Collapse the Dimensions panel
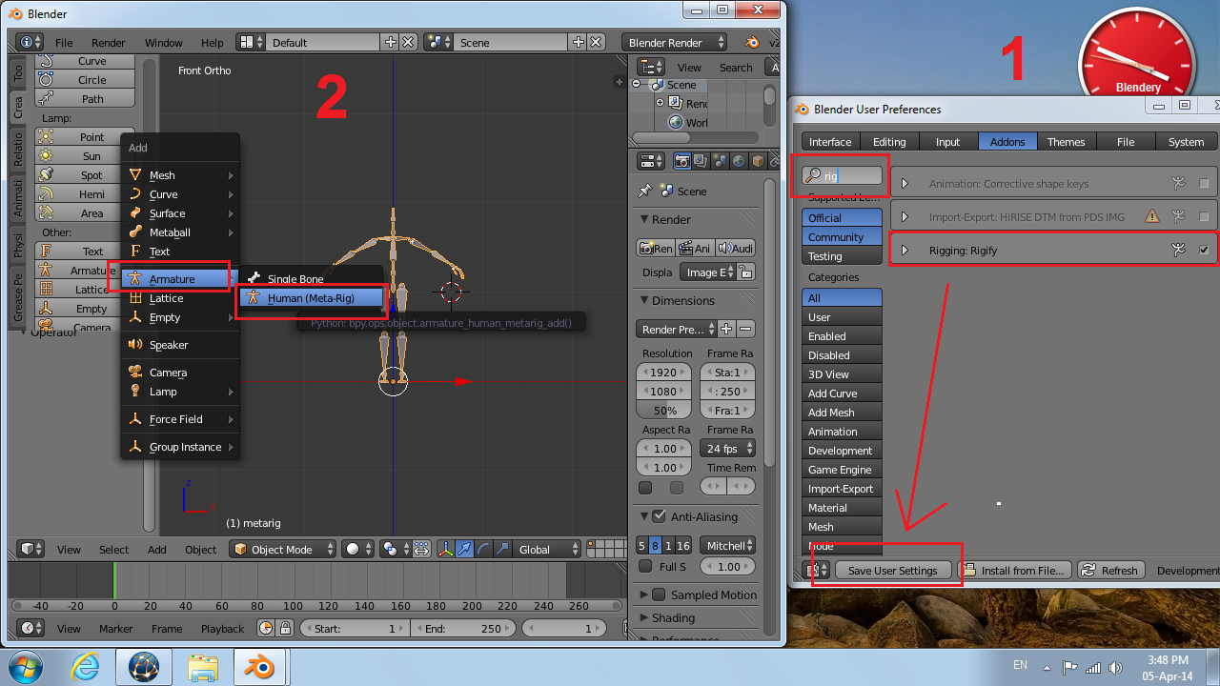Viewport: 1220px width, 686px height. [x=645, y=300]
